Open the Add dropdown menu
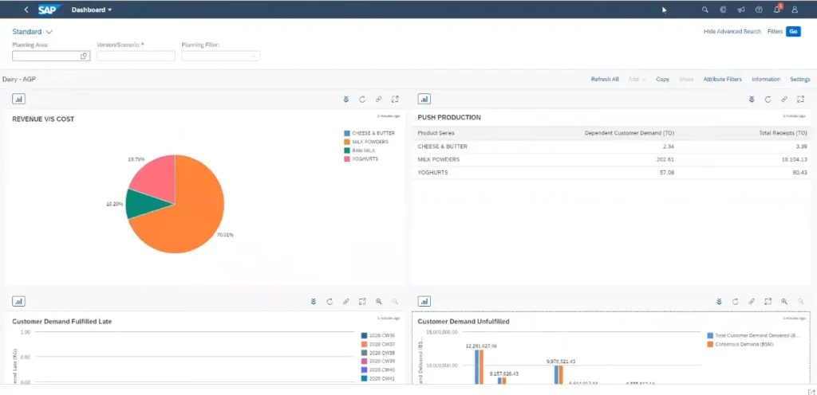Image resolution: width=817 pixels, height=395 pixels. [637, 80]
